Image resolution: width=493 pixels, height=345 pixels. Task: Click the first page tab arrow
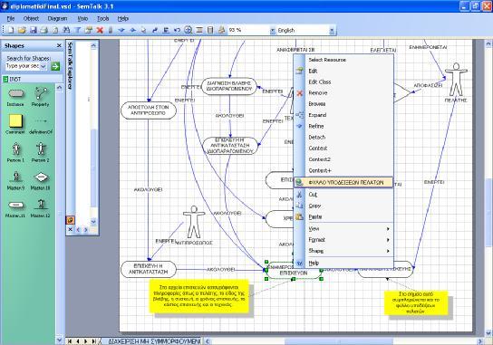pos(70,340)
